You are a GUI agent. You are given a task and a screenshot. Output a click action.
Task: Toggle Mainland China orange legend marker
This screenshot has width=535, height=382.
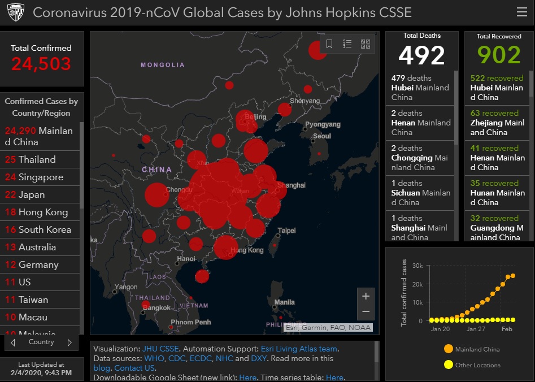pos(449,349)
